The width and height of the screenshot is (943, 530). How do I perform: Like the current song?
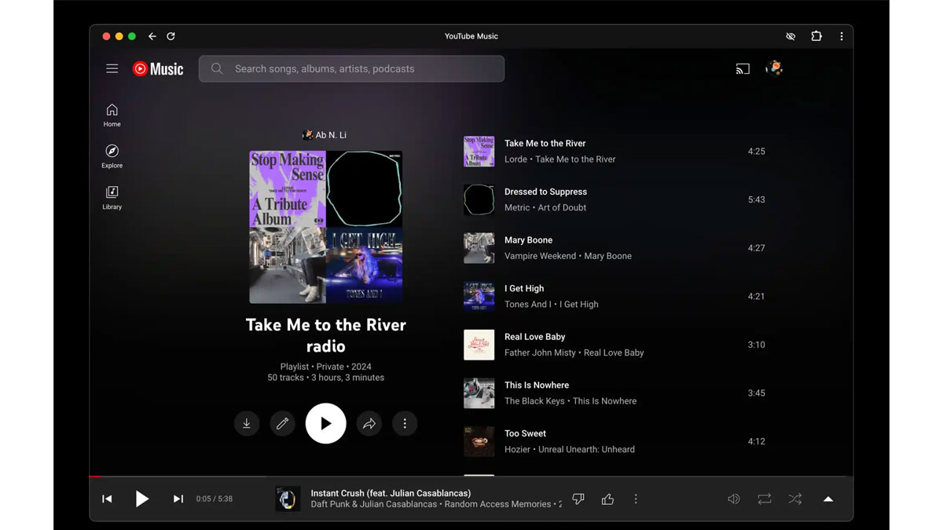[607, 499]
